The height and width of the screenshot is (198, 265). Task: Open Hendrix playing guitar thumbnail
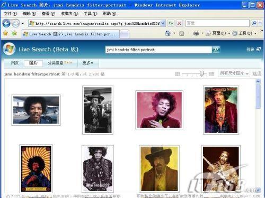tap(221, 169)
